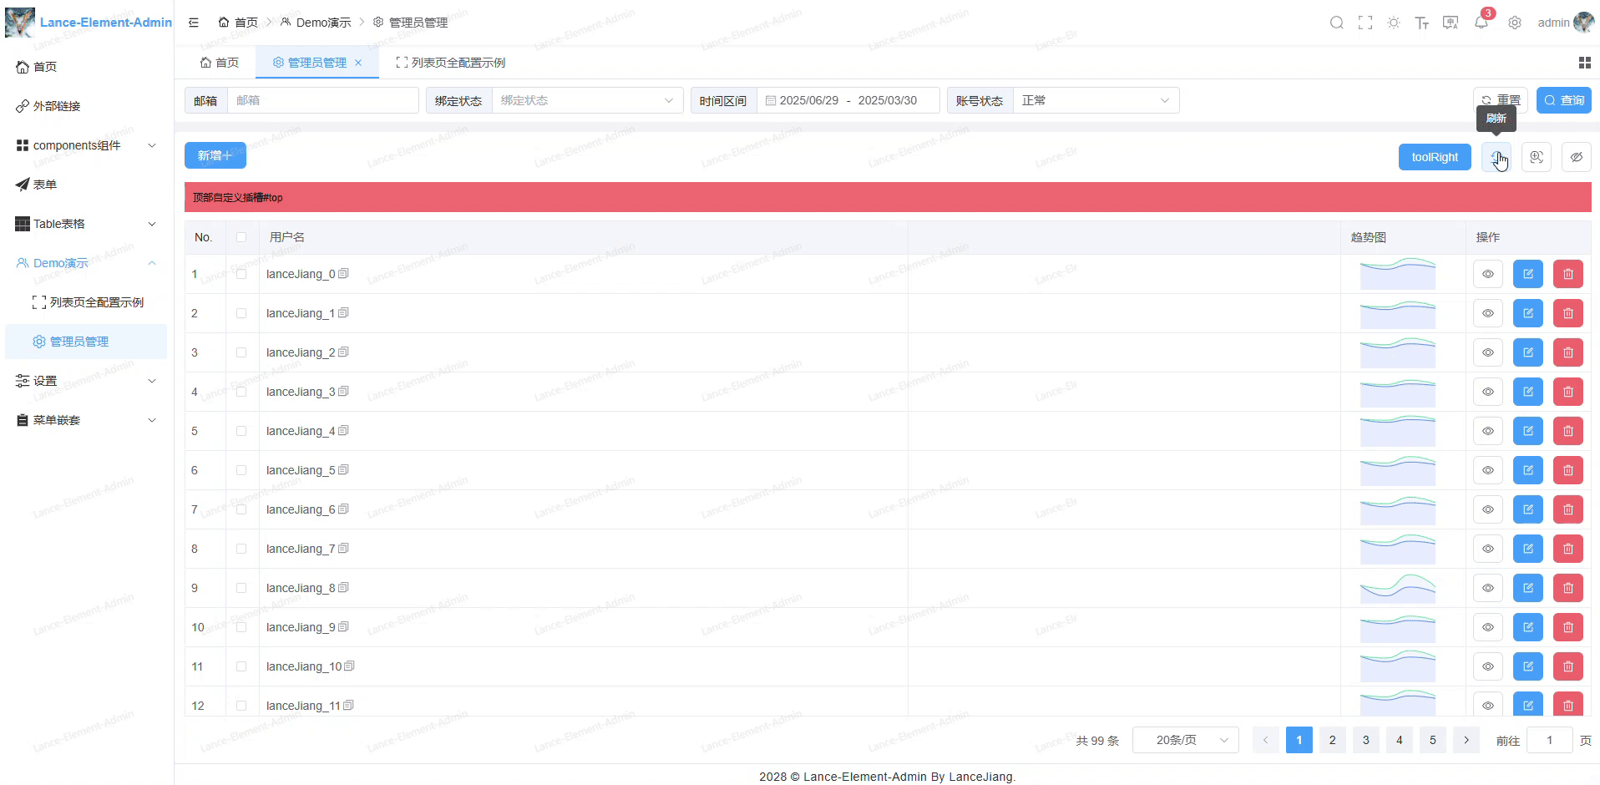Preview details of lanceJiang_4
Image resolution: width=1600 pixels, height=785 pixels.
coord(1488,431)
